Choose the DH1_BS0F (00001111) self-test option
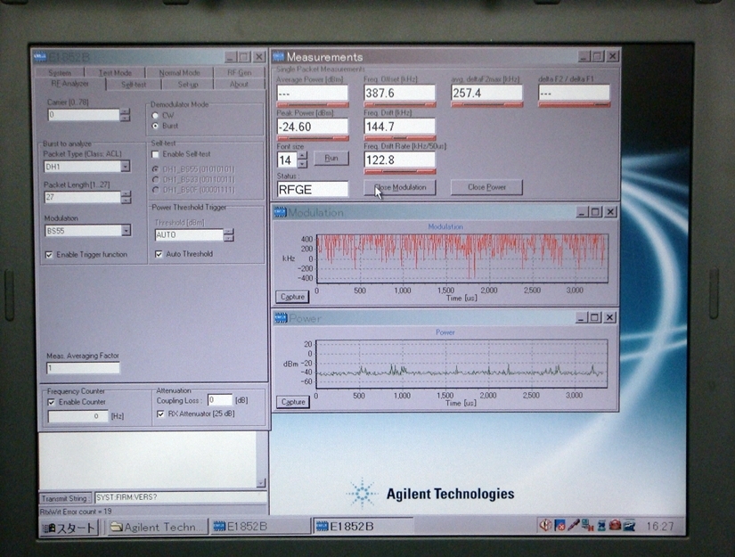This screenshot has height=557, width=735. [156, 190]
